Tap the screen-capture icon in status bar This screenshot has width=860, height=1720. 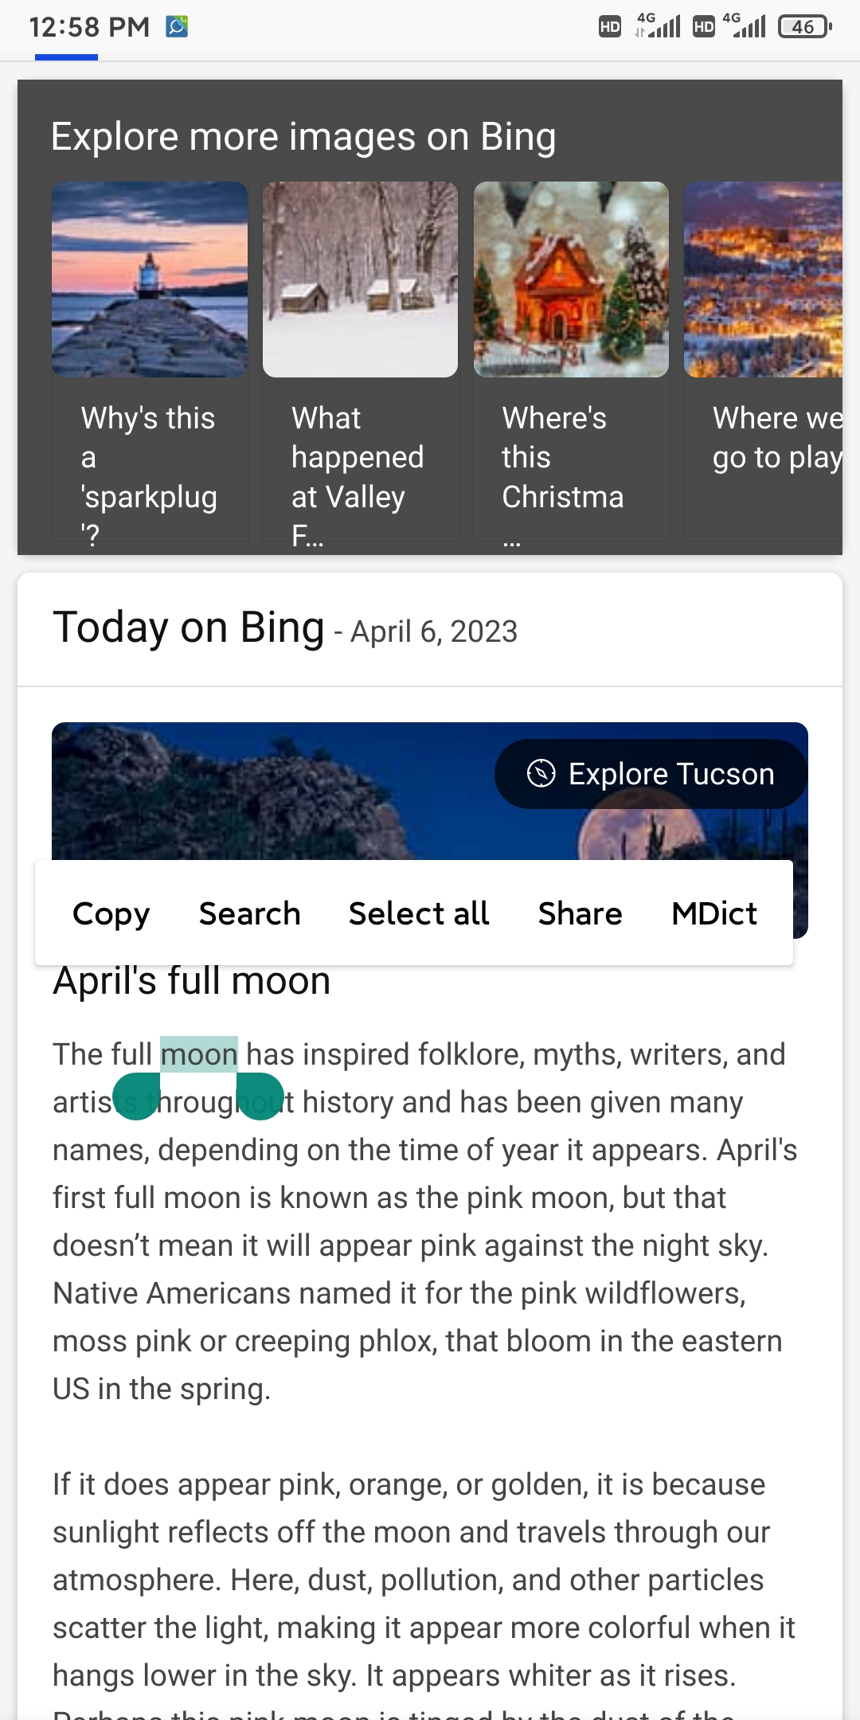pos(177,27)
